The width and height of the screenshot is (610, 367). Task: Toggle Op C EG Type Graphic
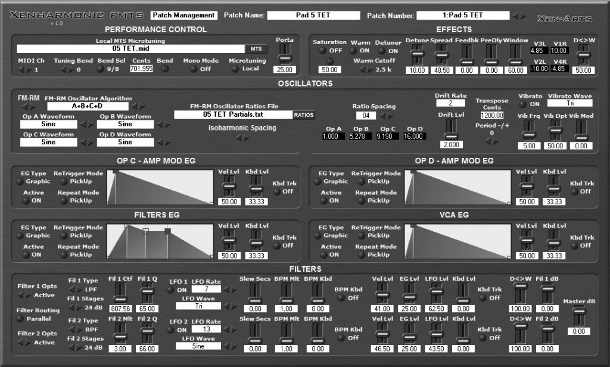20,182
